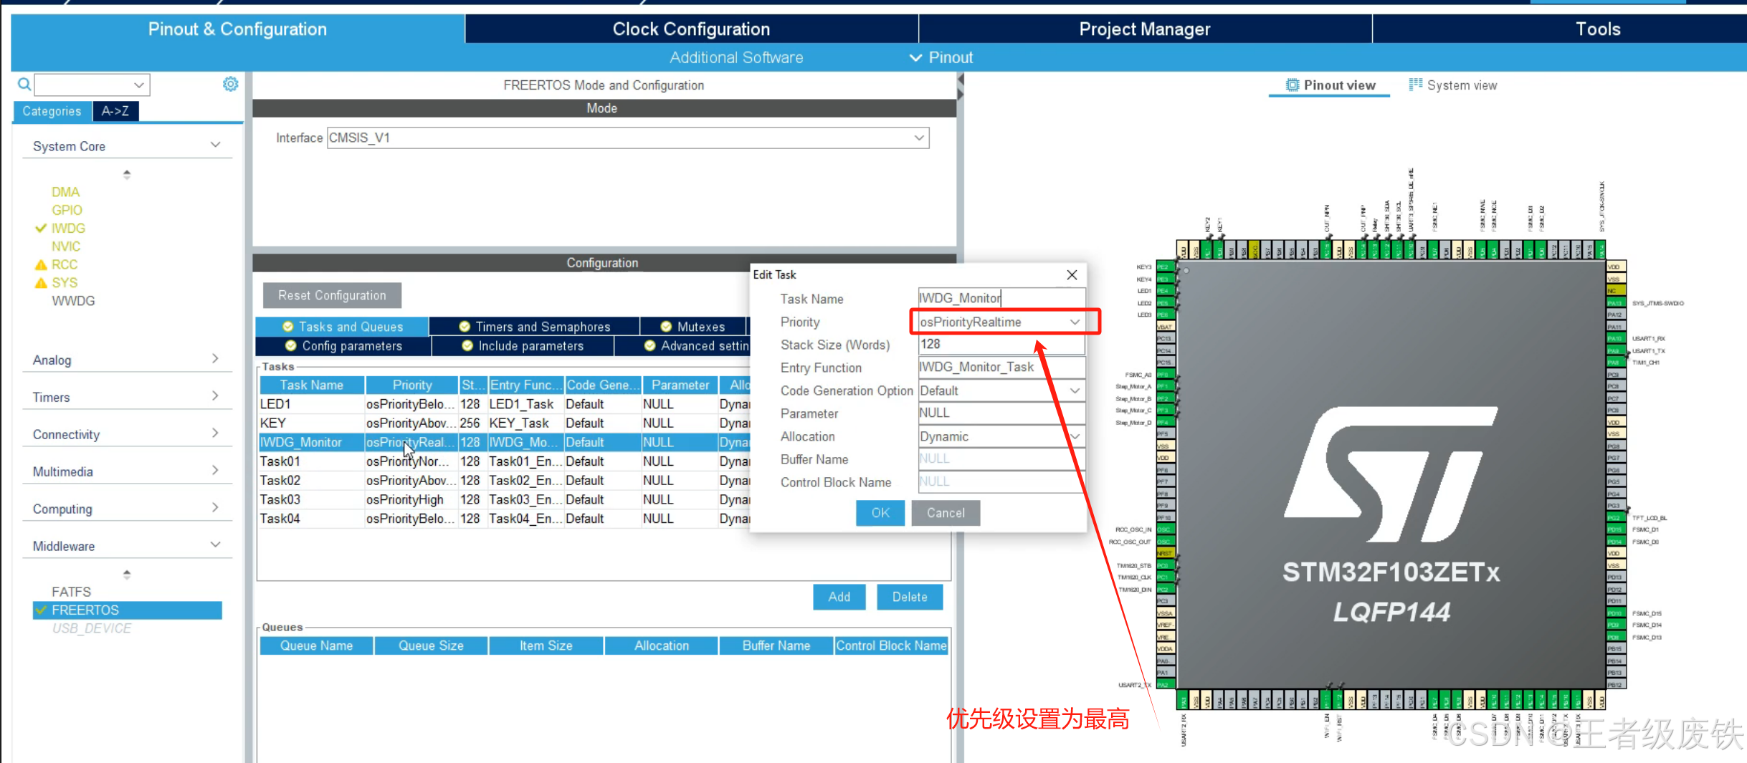This screenshot has width=1747, height=763.
Task: Open the Tools tab
Action: [1598, 29]
